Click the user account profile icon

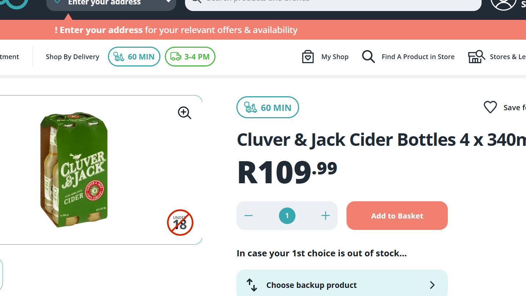pos(503,3)
